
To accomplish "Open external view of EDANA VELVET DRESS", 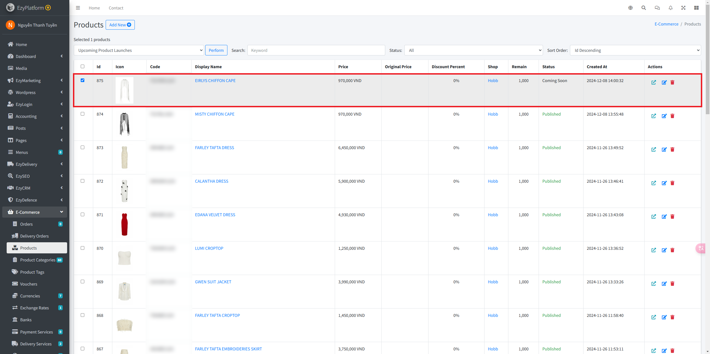I will coord(654,217).
